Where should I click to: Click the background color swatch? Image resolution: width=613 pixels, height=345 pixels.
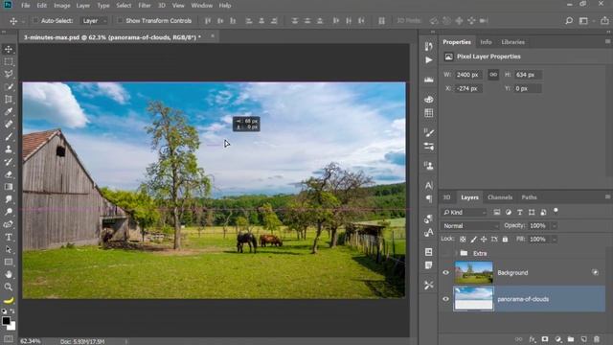[11, 326]
